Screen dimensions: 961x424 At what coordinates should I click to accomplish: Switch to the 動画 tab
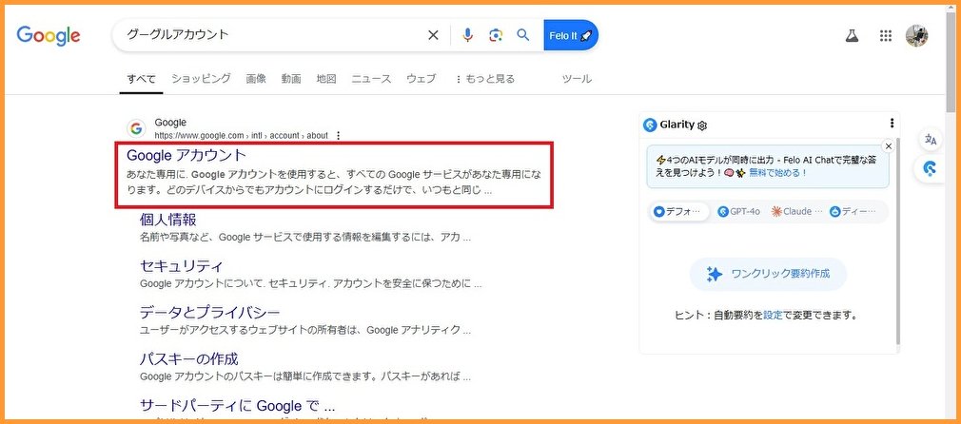(x=291, y=78)
